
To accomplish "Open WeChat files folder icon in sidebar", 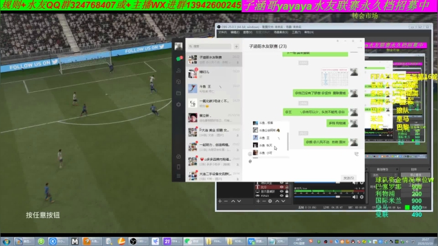I will (179, 93).
